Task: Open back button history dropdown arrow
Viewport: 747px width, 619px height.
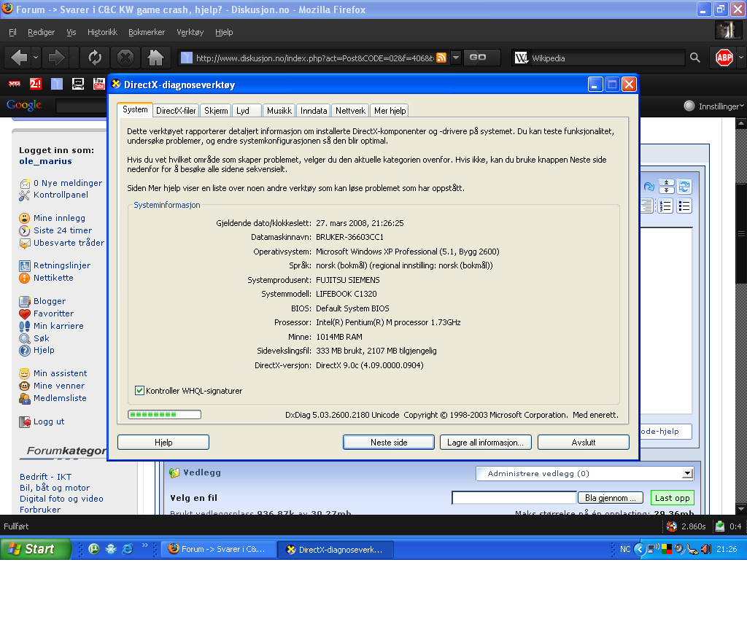Action: tap(36, 58)
